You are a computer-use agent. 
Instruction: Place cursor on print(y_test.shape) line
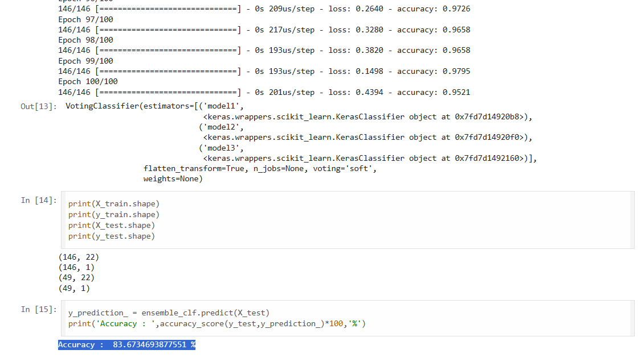(111, 236)
